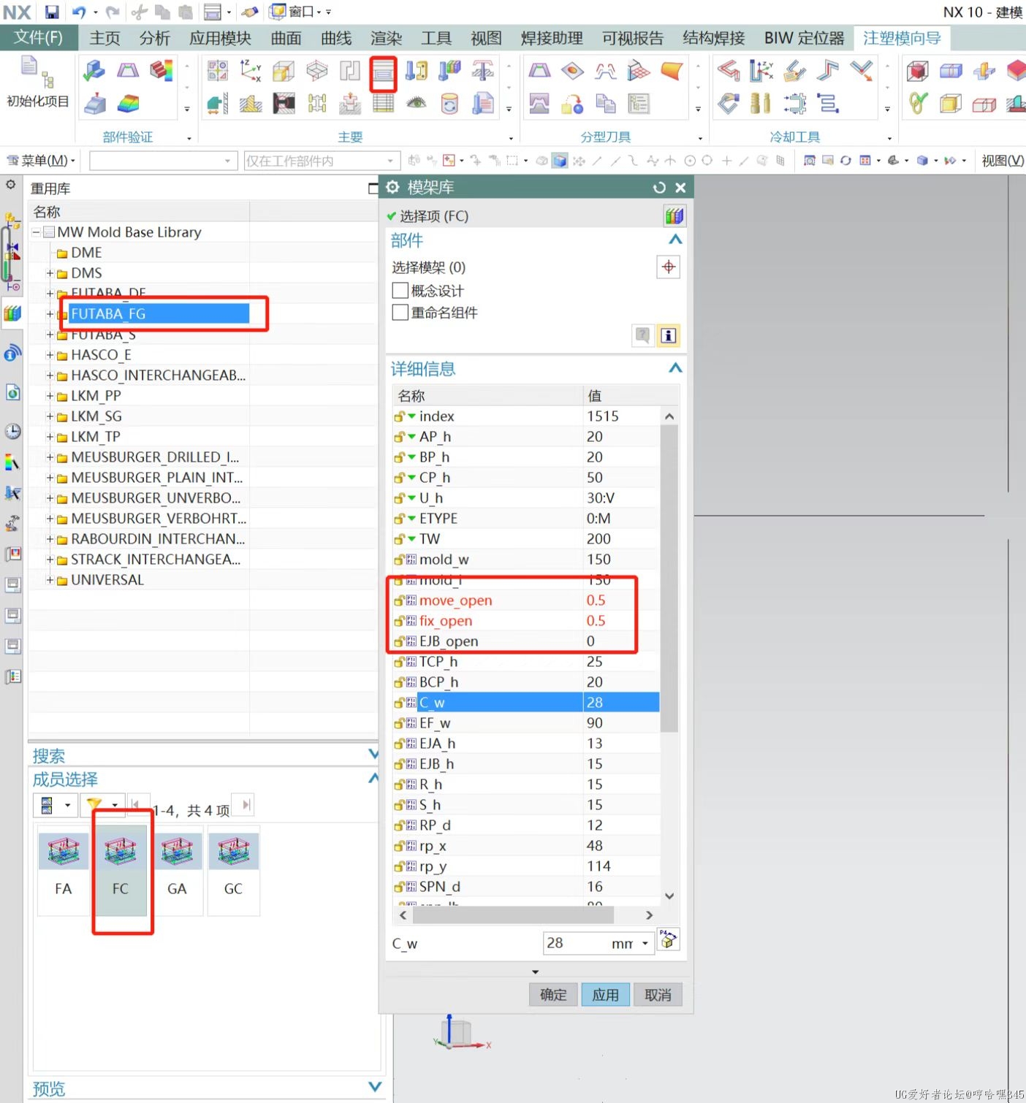Expand the DMS library folder
Screen dimensions: 1026x1103
coord(50,273)
